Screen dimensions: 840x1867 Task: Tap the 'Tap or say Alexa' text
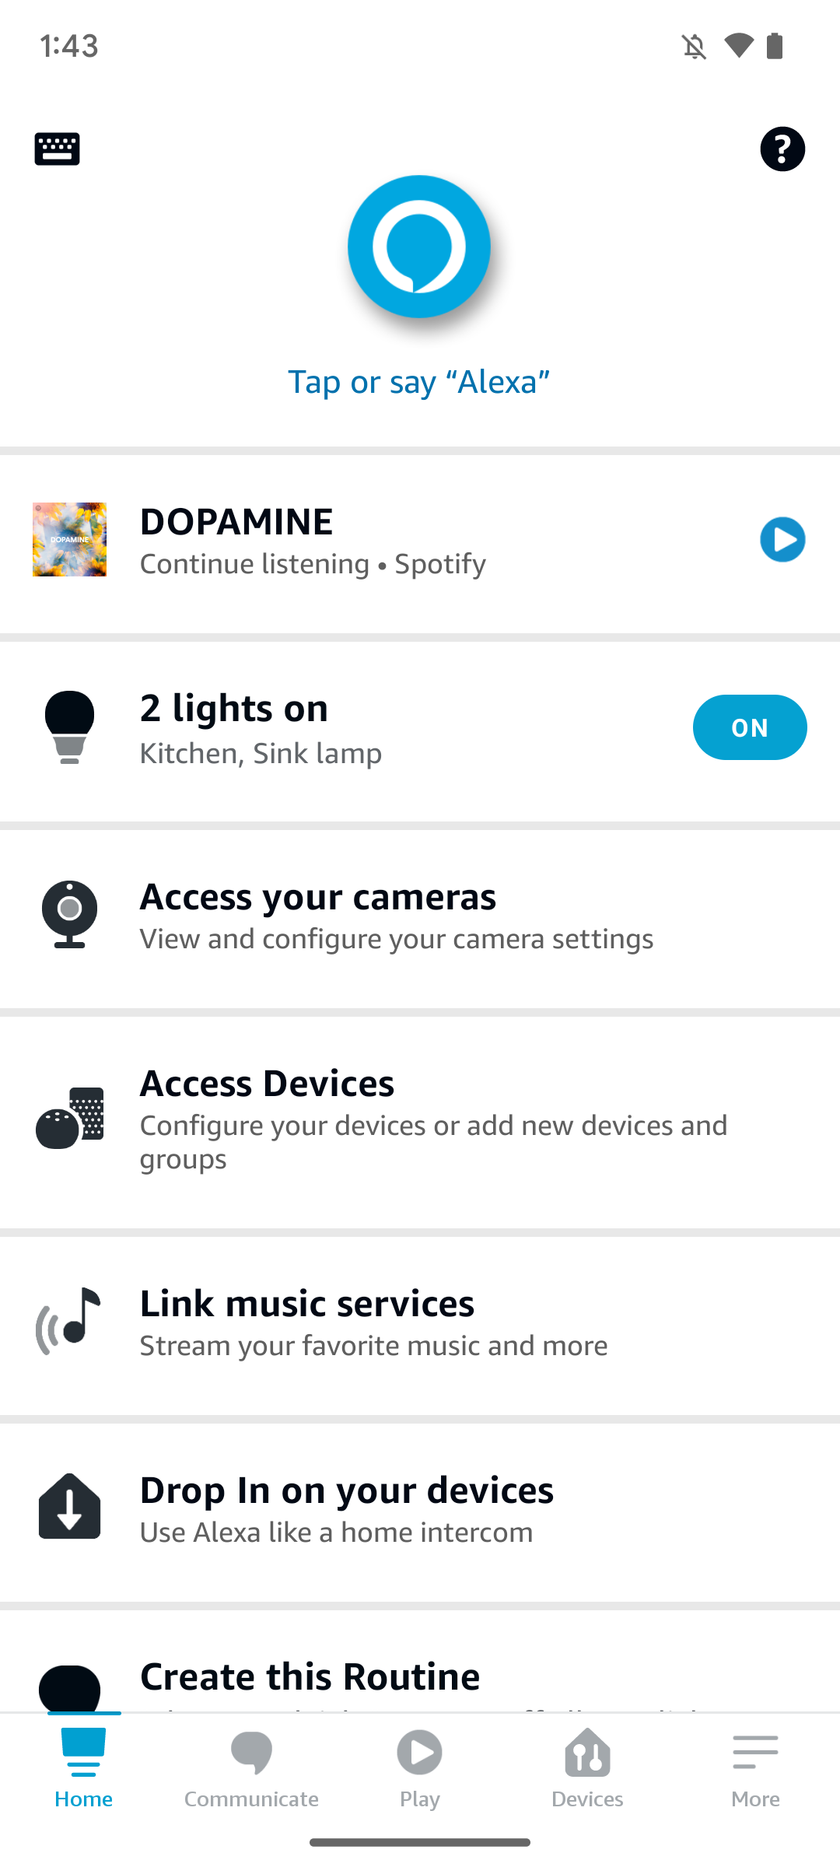coord(419,382)
